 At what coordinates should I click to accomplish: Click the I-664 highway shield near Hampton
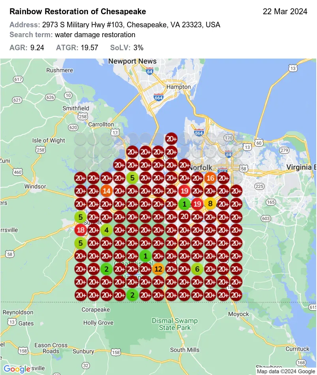[x=158, y=97]
